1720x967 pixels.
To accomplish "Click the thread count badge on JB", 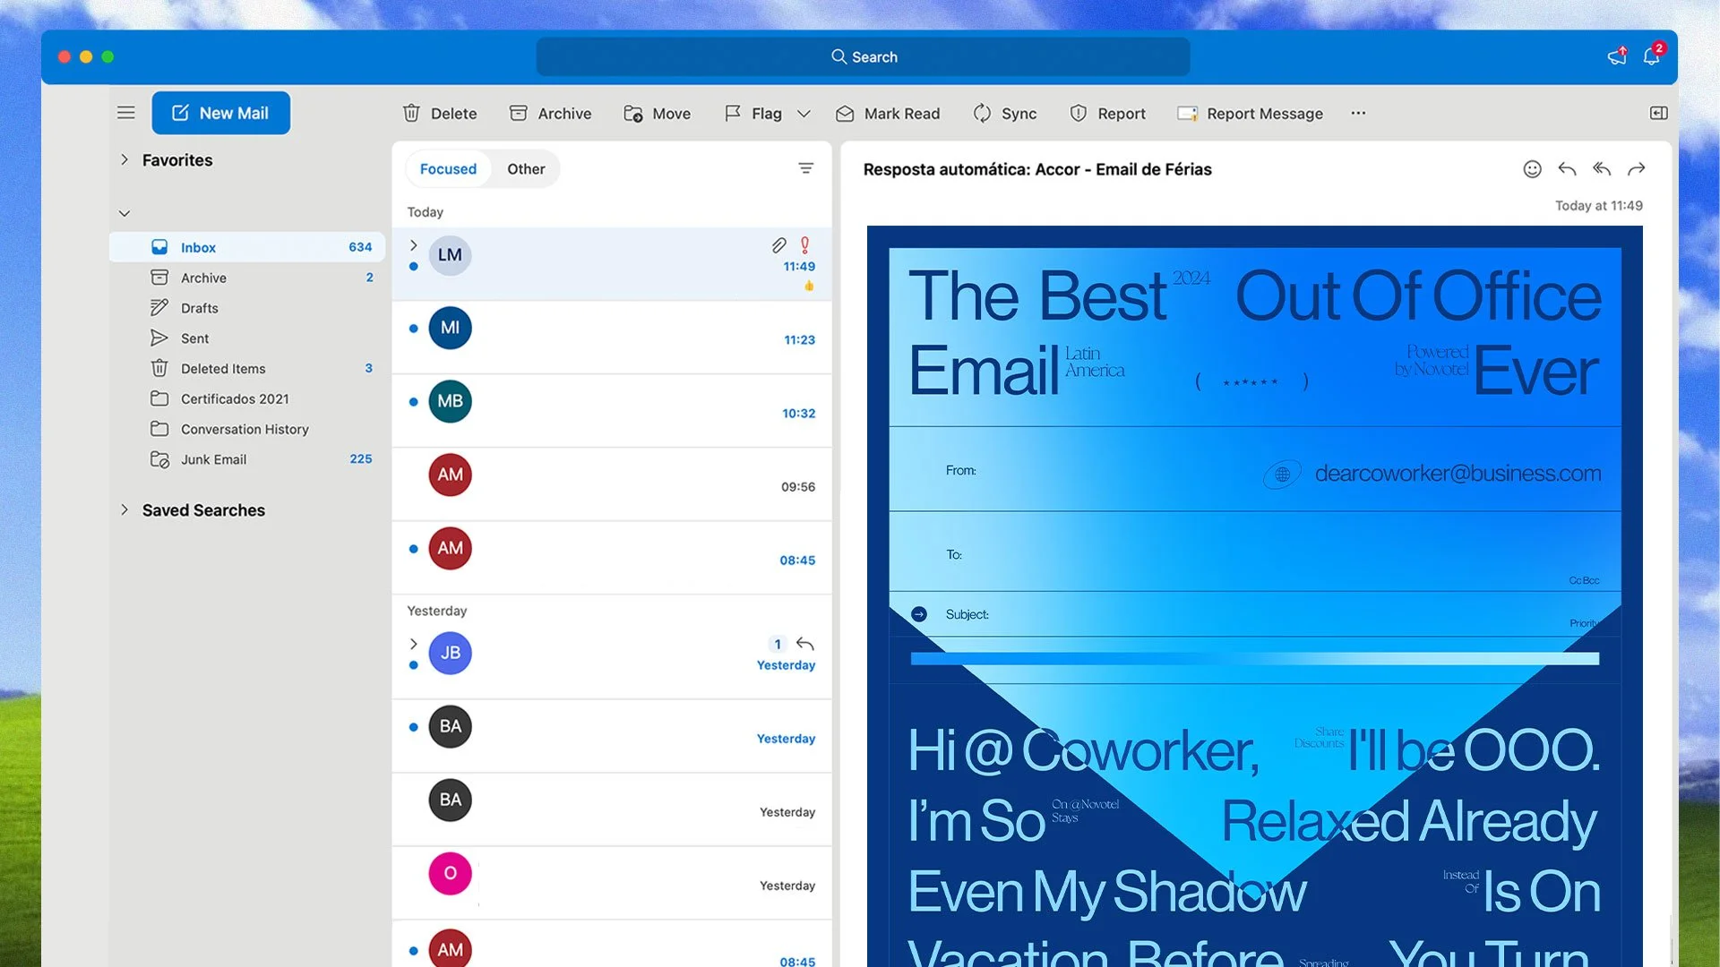I will (778, 644).
